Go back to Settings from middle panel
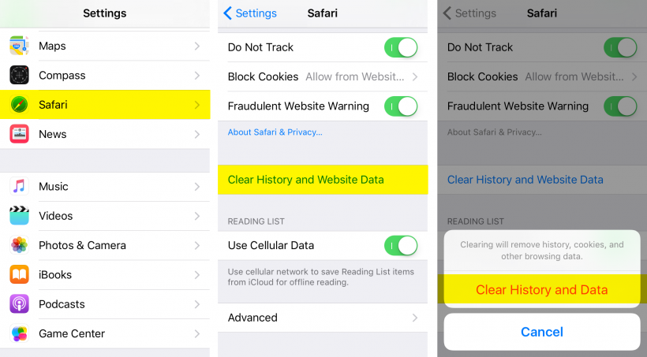Viewport: 647px width, 357px height. point(250,13)
